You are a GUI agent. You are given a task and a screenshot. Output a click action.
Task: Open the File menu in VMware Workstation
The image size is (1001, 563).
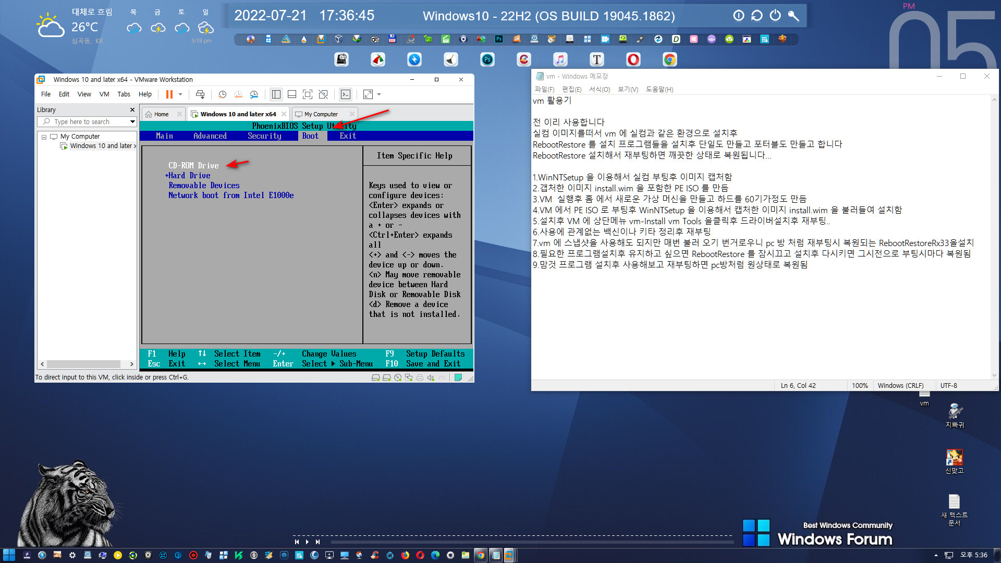point(46,94)
